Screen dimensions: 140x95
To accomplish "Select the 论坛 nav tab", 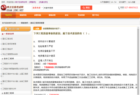I will coord(67,15).
